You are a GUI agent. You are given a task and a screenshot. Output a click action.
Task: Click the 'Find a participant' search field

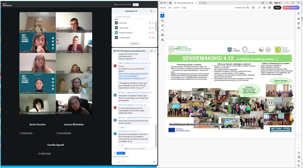point(135,17)
